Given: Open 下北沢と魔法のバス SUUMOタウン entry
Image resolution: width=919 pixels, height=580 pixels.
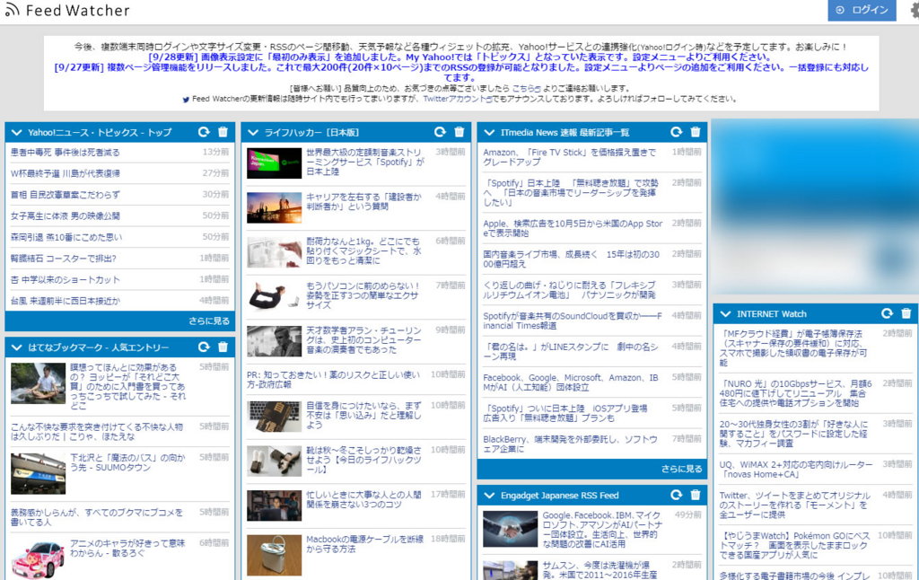Looking at the screenshot, I should 127,462.
